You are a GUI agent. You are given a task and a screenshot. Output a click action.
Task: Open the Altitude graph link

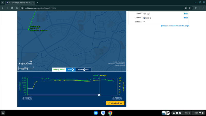[186, 18]
